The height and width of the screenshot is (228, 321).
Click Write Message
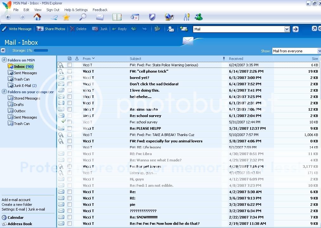click(x=17, y=29)
